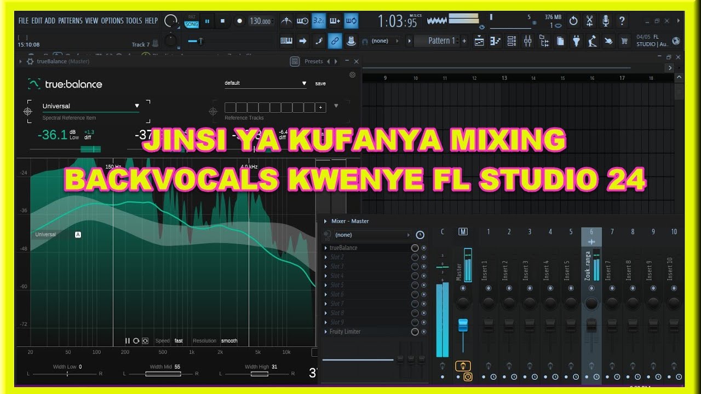The height and width of the screenshot is (394, 701).
Task: Expand the Fruity Limiter slot arrow
Action: pyautogui.click(x=325, y=332)
